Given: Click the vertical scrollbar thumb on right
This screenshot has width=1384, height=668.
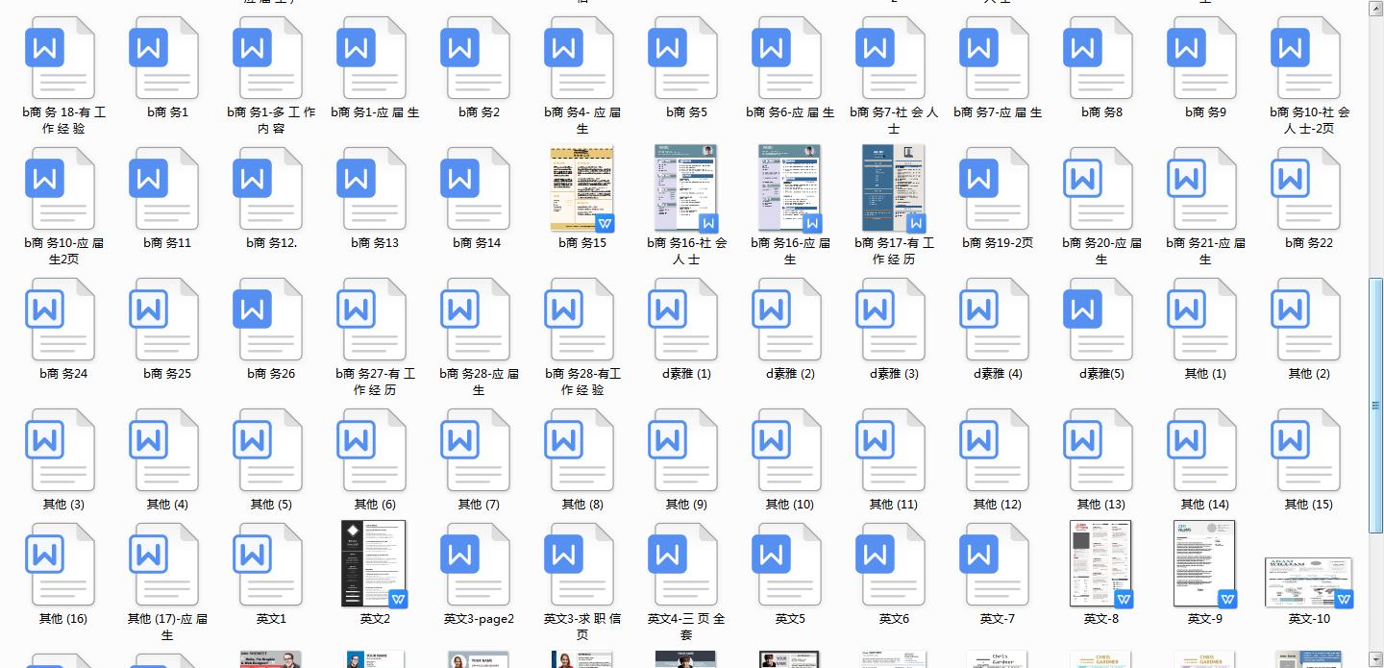Looking at the screenshot, I should tap(1375, 404).
